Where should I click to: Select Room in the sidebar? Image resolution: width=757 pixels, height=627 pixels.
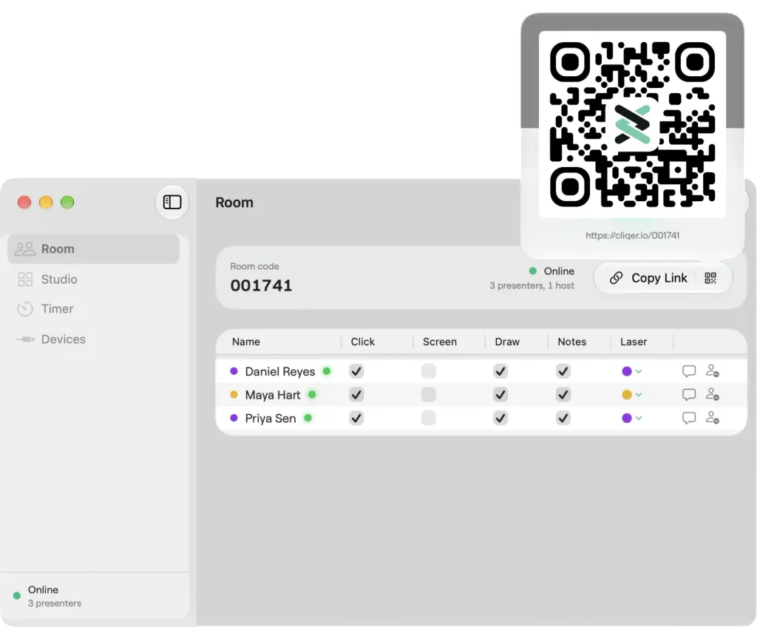point(94,248)
